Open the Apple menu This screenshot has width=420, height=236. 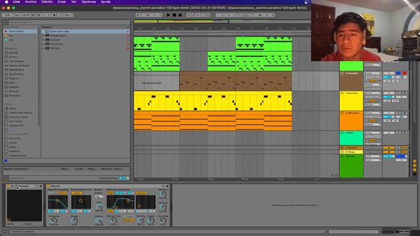(x=7, y=2)
